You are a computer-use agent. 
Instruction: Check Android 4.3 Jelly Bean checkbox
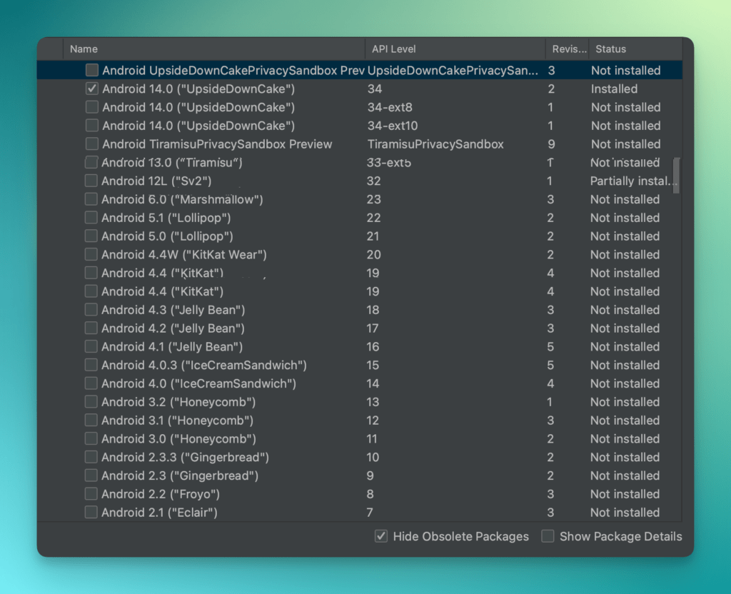tap(91, 310)
